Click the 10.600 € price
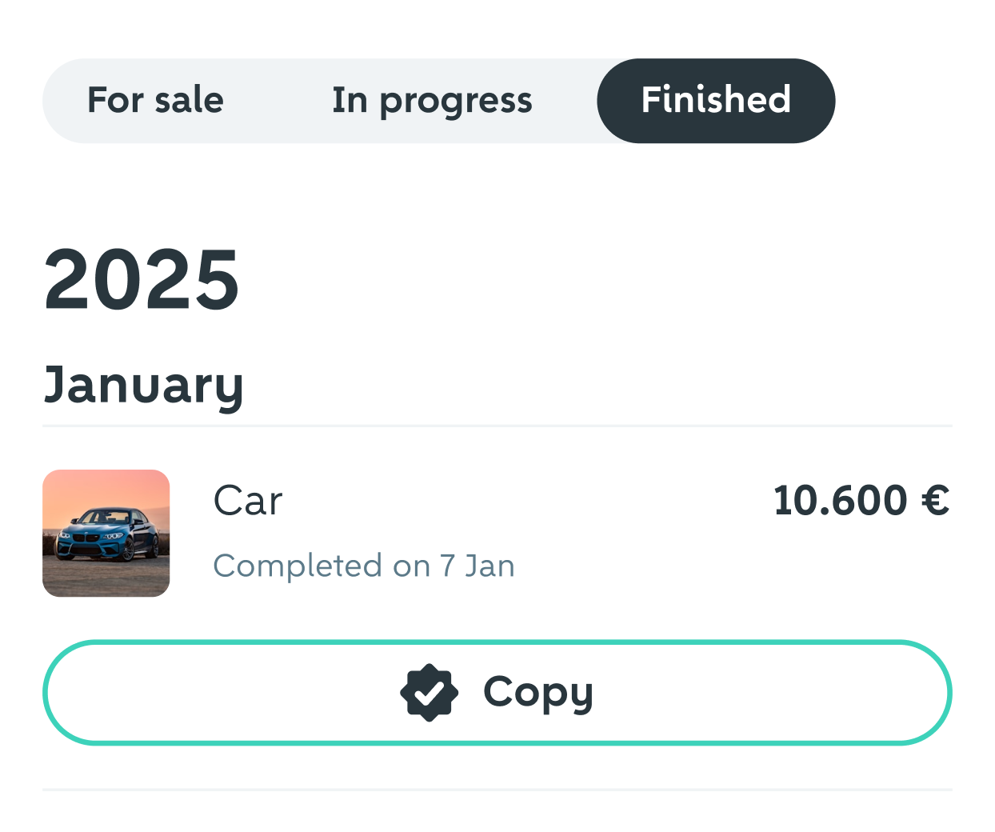The height and width of the screenshot is (832, 995). 861,501
